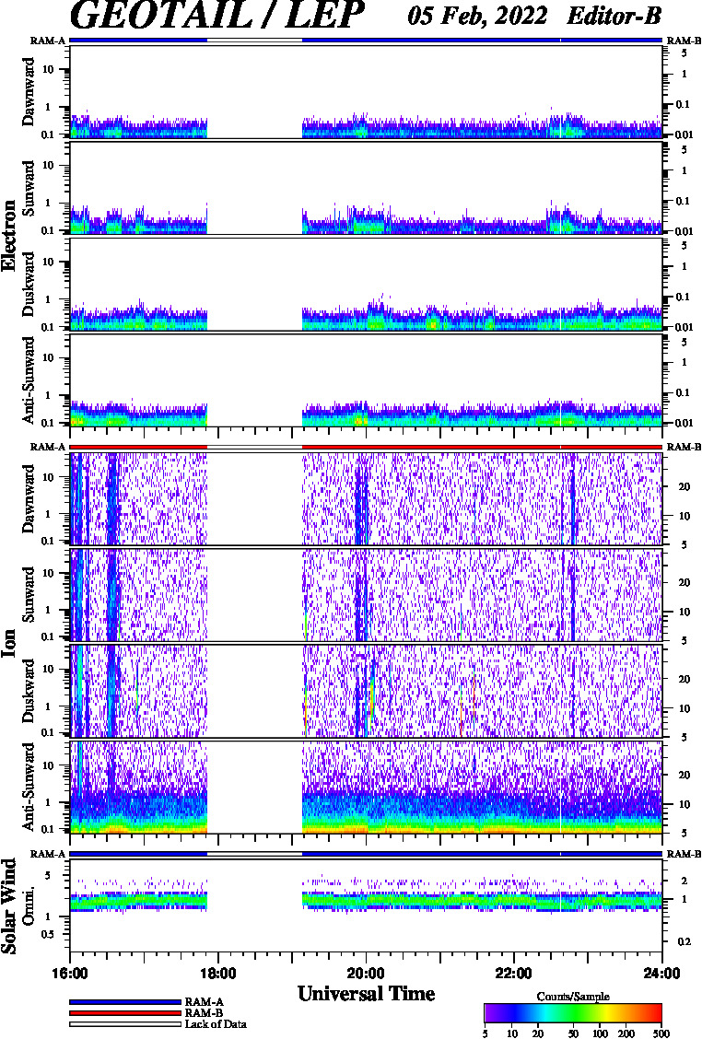Click the Ion Dawnward panel label
Screen dimensions: 702x1039
click(29, 499)
